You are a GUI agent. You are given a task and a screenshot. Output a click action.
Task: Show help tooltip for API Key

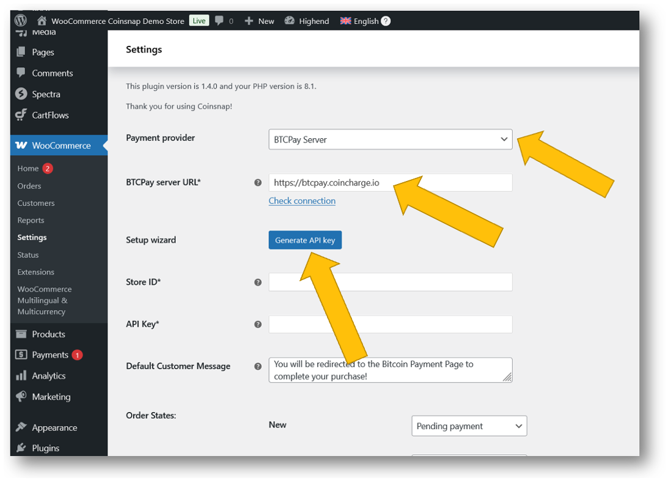pos(258,325)
